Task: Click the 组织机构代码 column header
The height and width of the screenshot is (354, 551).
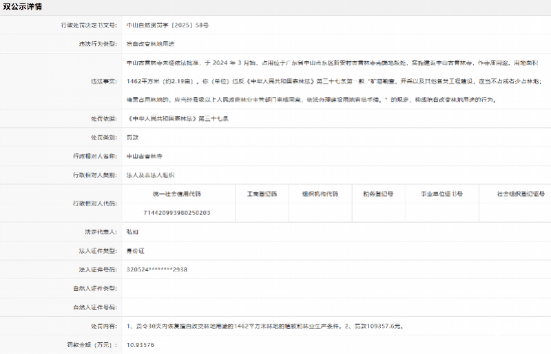Action: [320, 194]
